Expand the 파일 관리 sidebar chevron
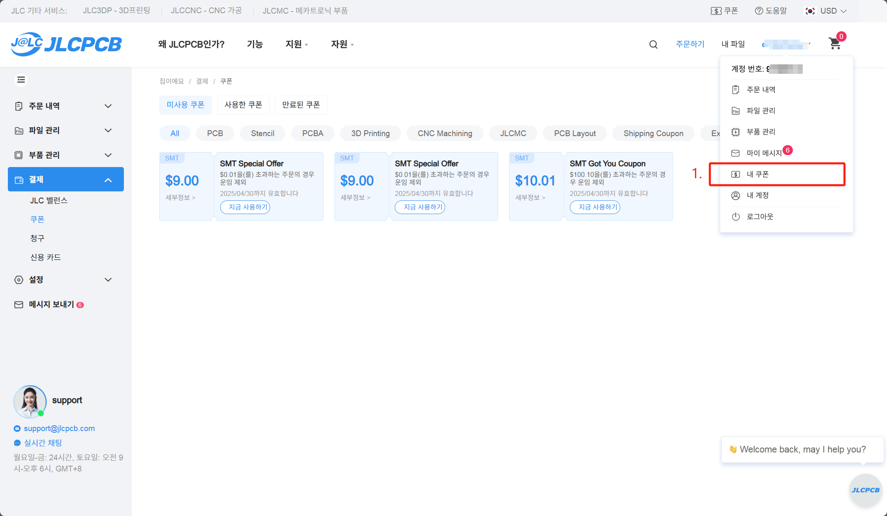This screenshot has height=516, width=887. [x=108, y=131]
